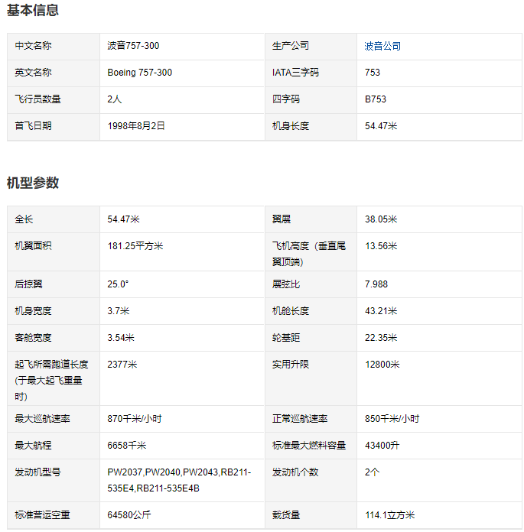Select the value 43.21米
Screen dimensions: 524x532
click(381, 311)
